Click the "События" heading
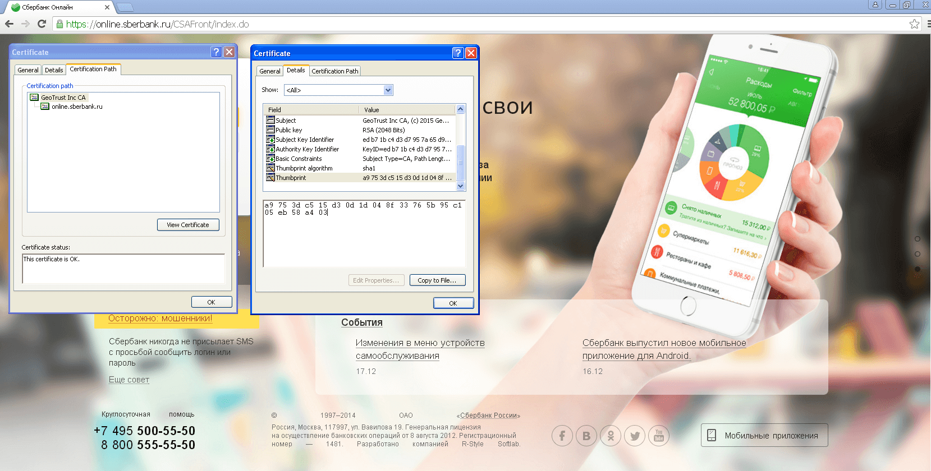This screenshot has height=471, width=931. [x=362, y=322]
